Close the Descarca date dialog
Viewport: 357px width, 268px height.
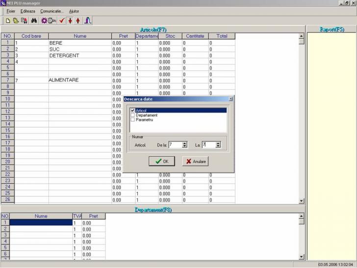231,99
